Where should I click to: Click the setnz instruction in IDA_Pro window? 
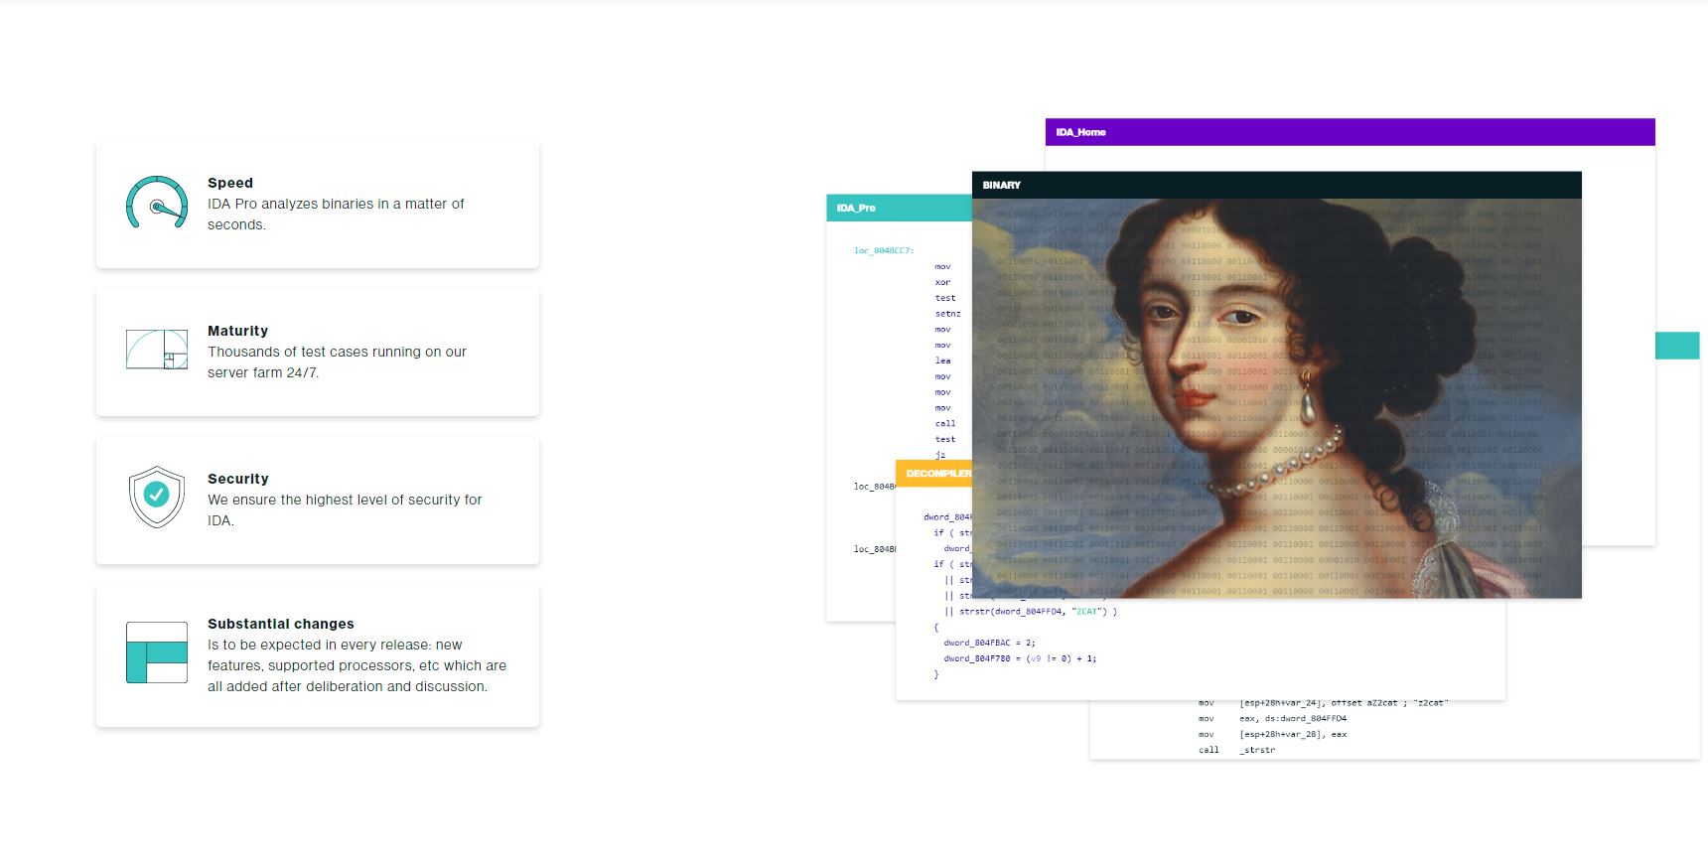click(x=947, y=314)
